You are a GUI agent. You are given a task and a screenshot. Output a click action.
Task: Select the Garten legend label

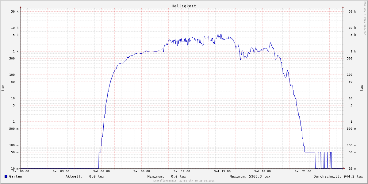pos(16,176)
